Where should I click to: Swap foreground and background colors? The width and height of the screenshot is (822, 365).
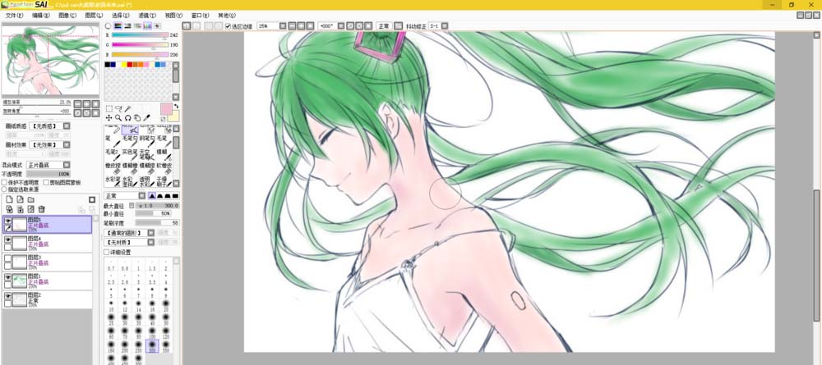177,106
